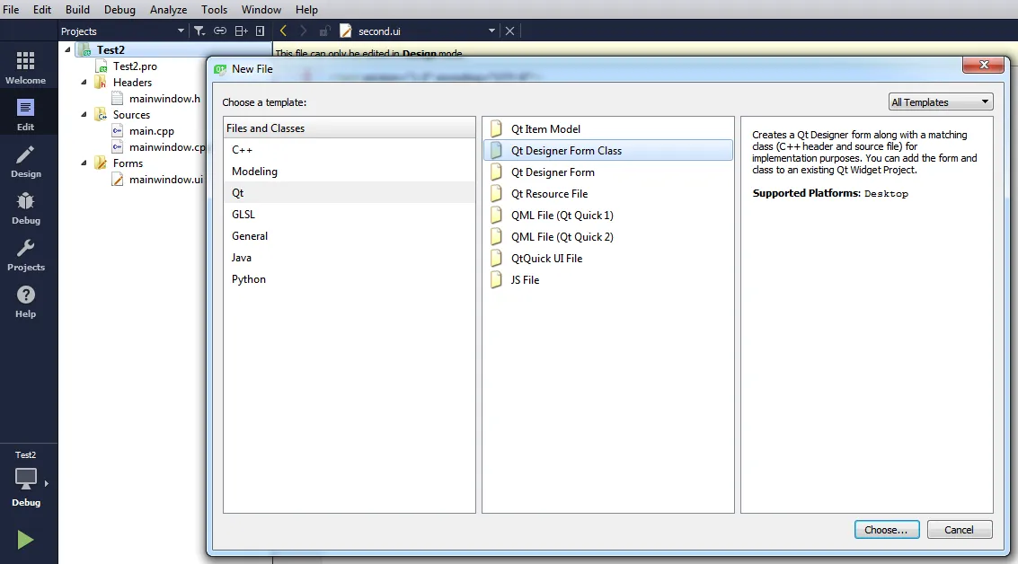Select the JS File template
The height and width of the screenshot is (564, 1018).
pos(607,279)
